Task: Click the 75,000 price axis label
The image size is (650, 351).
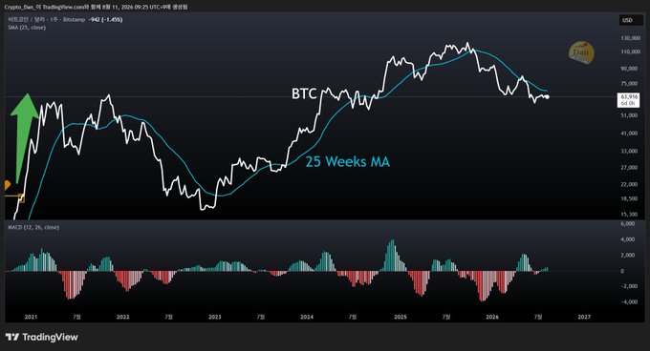Action: point(629,84)
